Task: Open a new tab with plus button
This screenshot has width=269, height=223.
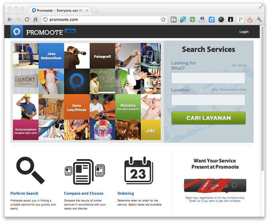Action: (96, 11)
